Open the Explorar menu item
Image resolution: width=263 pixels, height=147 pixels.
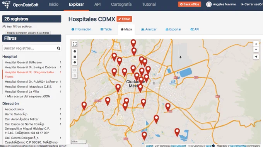tap(76, 4)
